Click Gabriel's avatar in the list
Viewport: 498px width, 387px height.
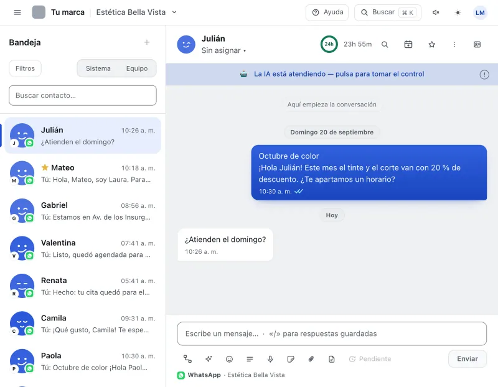tap(22, 210)
